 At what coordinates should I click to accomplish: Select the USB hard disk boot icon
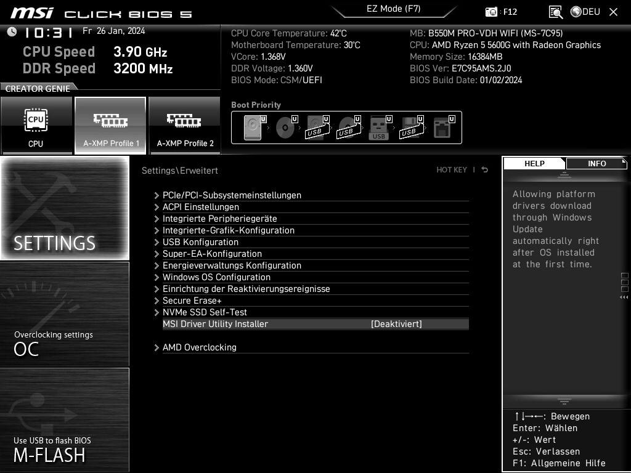coord(317,127)
